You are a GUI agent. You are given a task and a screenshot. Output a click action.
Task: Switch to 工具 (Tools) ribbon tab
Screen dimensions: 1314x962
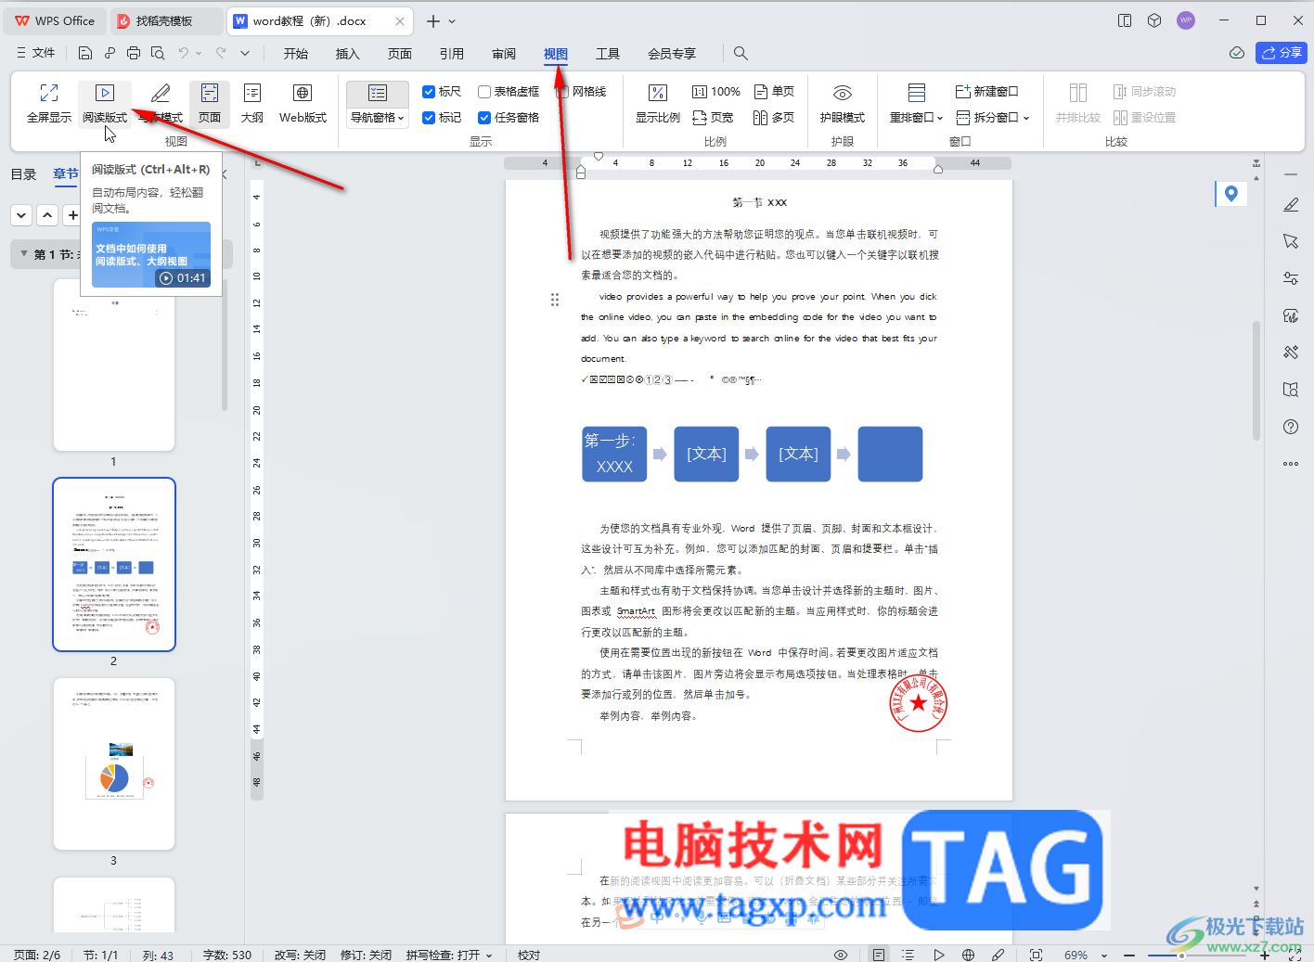[x=608, y=54]
